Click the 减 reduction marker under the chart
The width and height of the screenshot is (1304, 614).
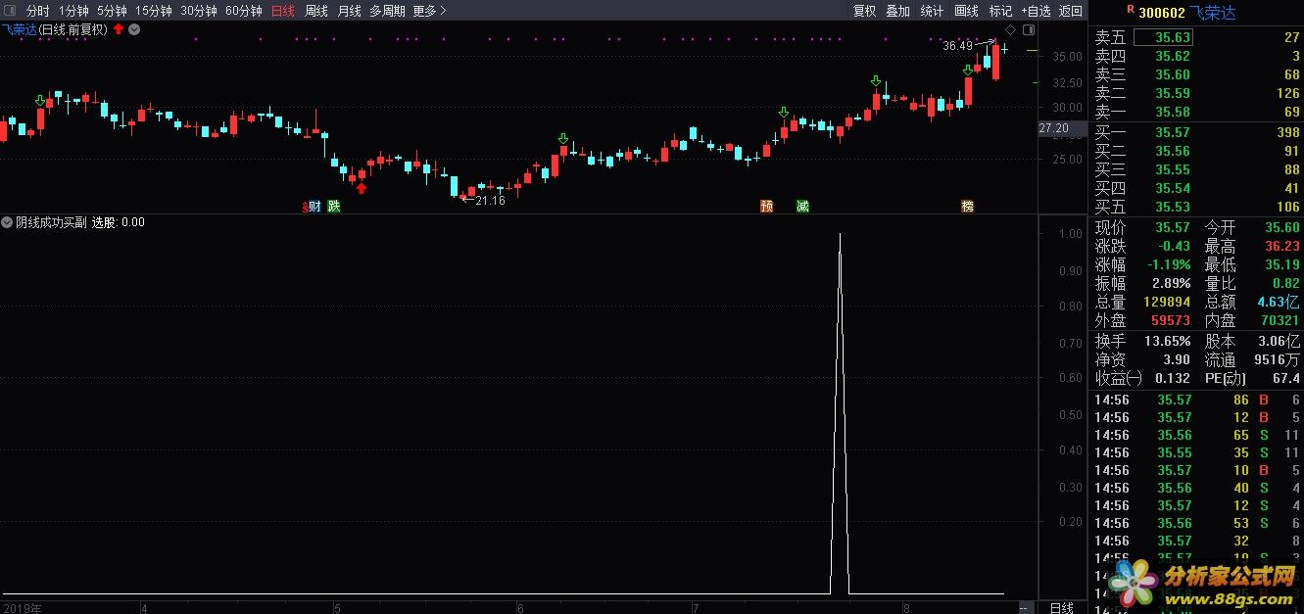coord(802,206)
